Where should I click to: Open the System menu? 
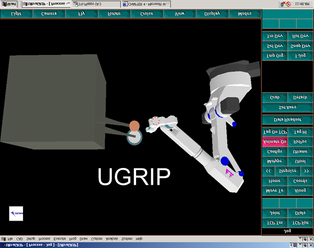coord(127,239)
